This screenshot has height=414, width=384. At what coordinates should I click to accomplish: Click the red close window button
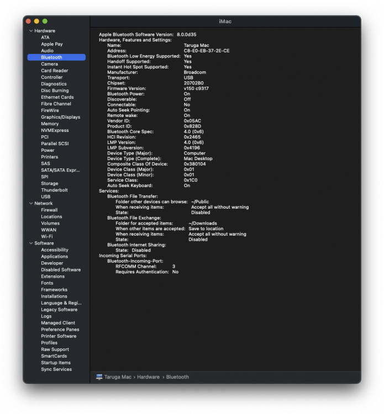(x=29, y=22)
